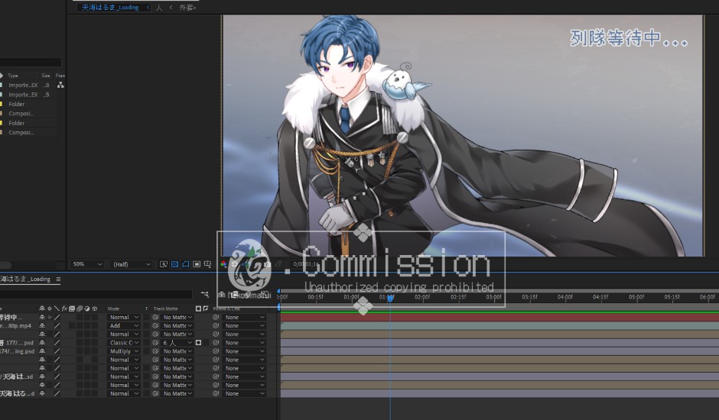Open the 50% magnification dropdown

86,264
